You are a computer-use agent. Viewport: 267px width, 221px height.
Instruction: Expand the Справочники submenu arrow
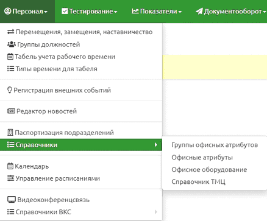(156, 145)
